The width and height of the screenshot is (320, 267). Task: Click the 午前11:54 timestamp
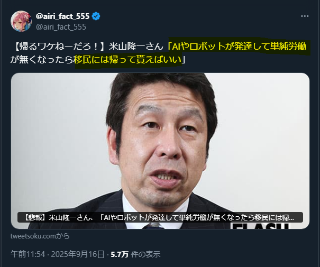[x=28, y=254]
